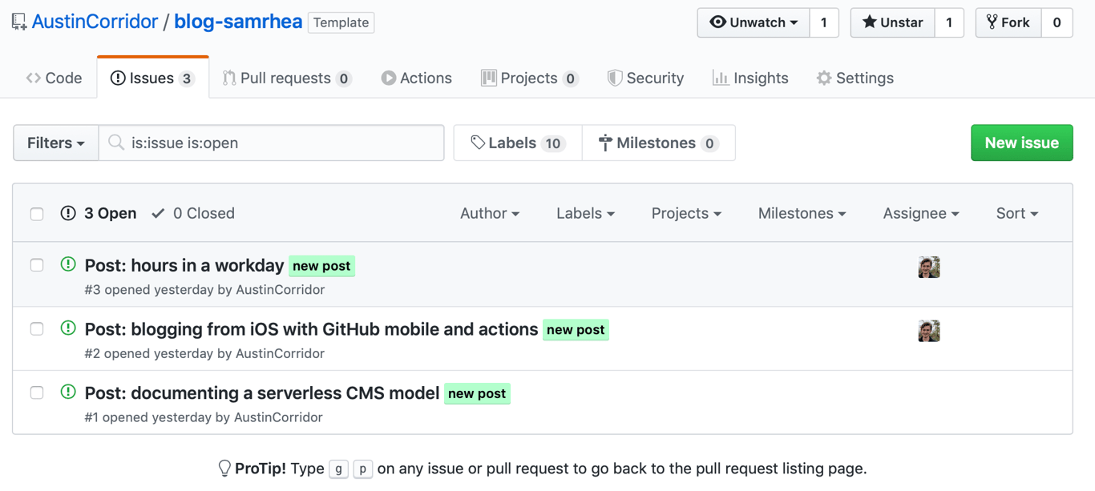
Task: Open assignee avatar on blogging from iOS issue
Action: click(x=929, y=331)
